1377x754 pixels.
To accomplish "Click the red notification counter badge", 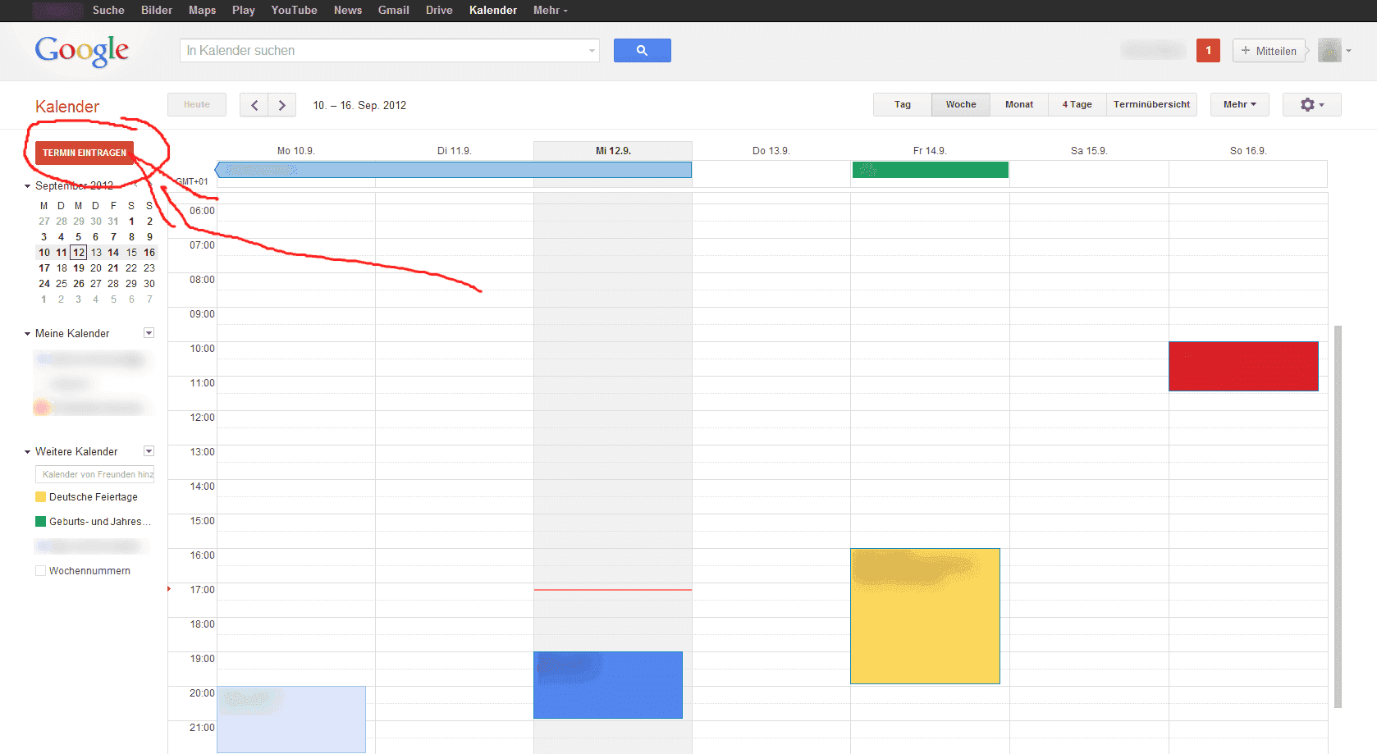I will pos(1208,51).
